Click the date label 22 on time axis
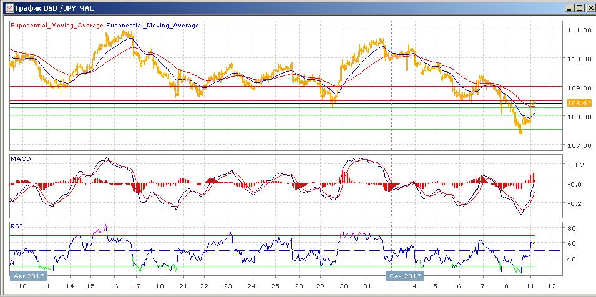596x297 pixels. click(204, 286)
